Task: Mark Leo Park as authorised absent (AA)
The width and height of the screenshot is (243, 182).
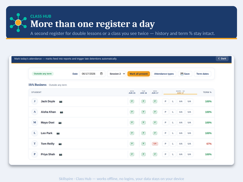Action: click(181, 133)
